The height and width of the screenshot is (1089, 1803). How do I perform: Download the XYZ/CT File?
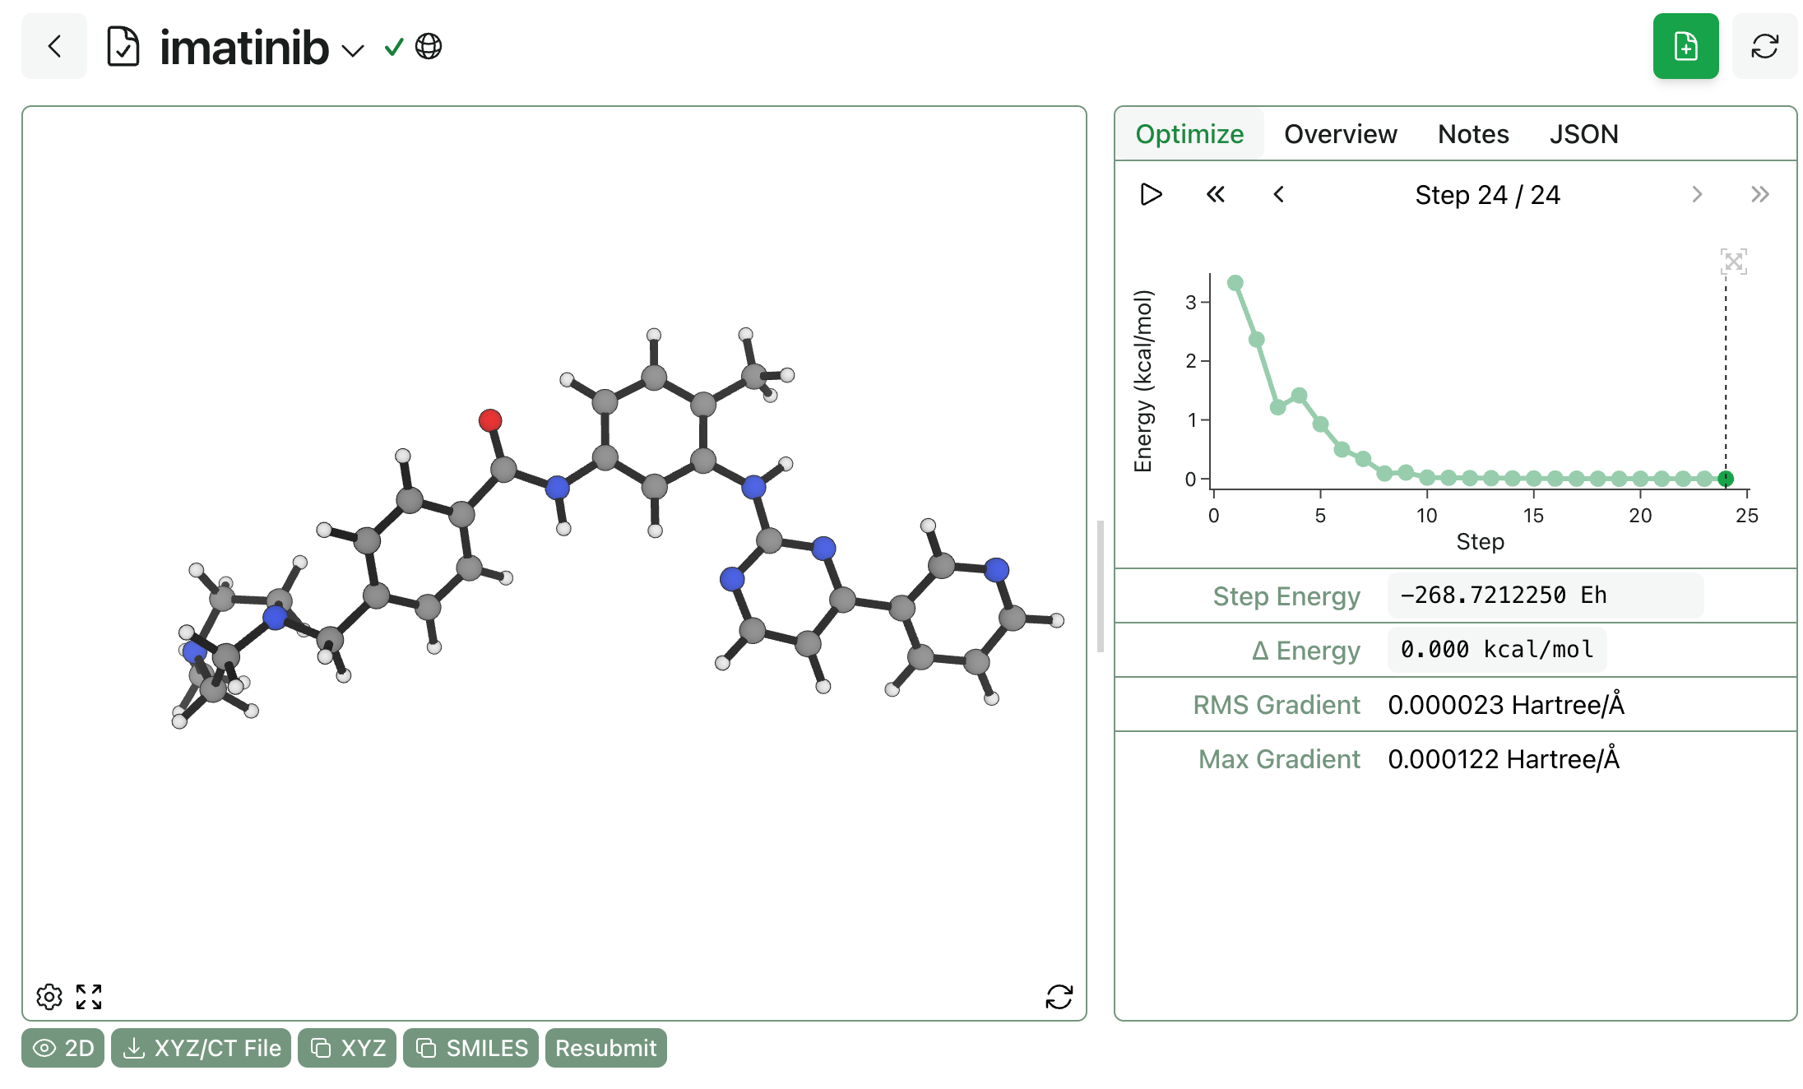[x=202, y=1048]
